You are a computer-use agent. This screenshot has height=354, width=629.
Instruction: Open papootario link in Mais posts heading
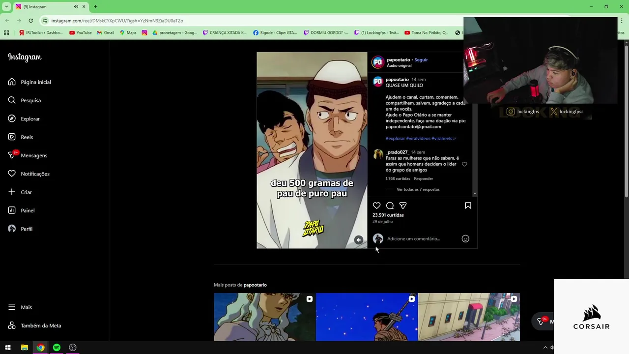[x=255, y=285]
